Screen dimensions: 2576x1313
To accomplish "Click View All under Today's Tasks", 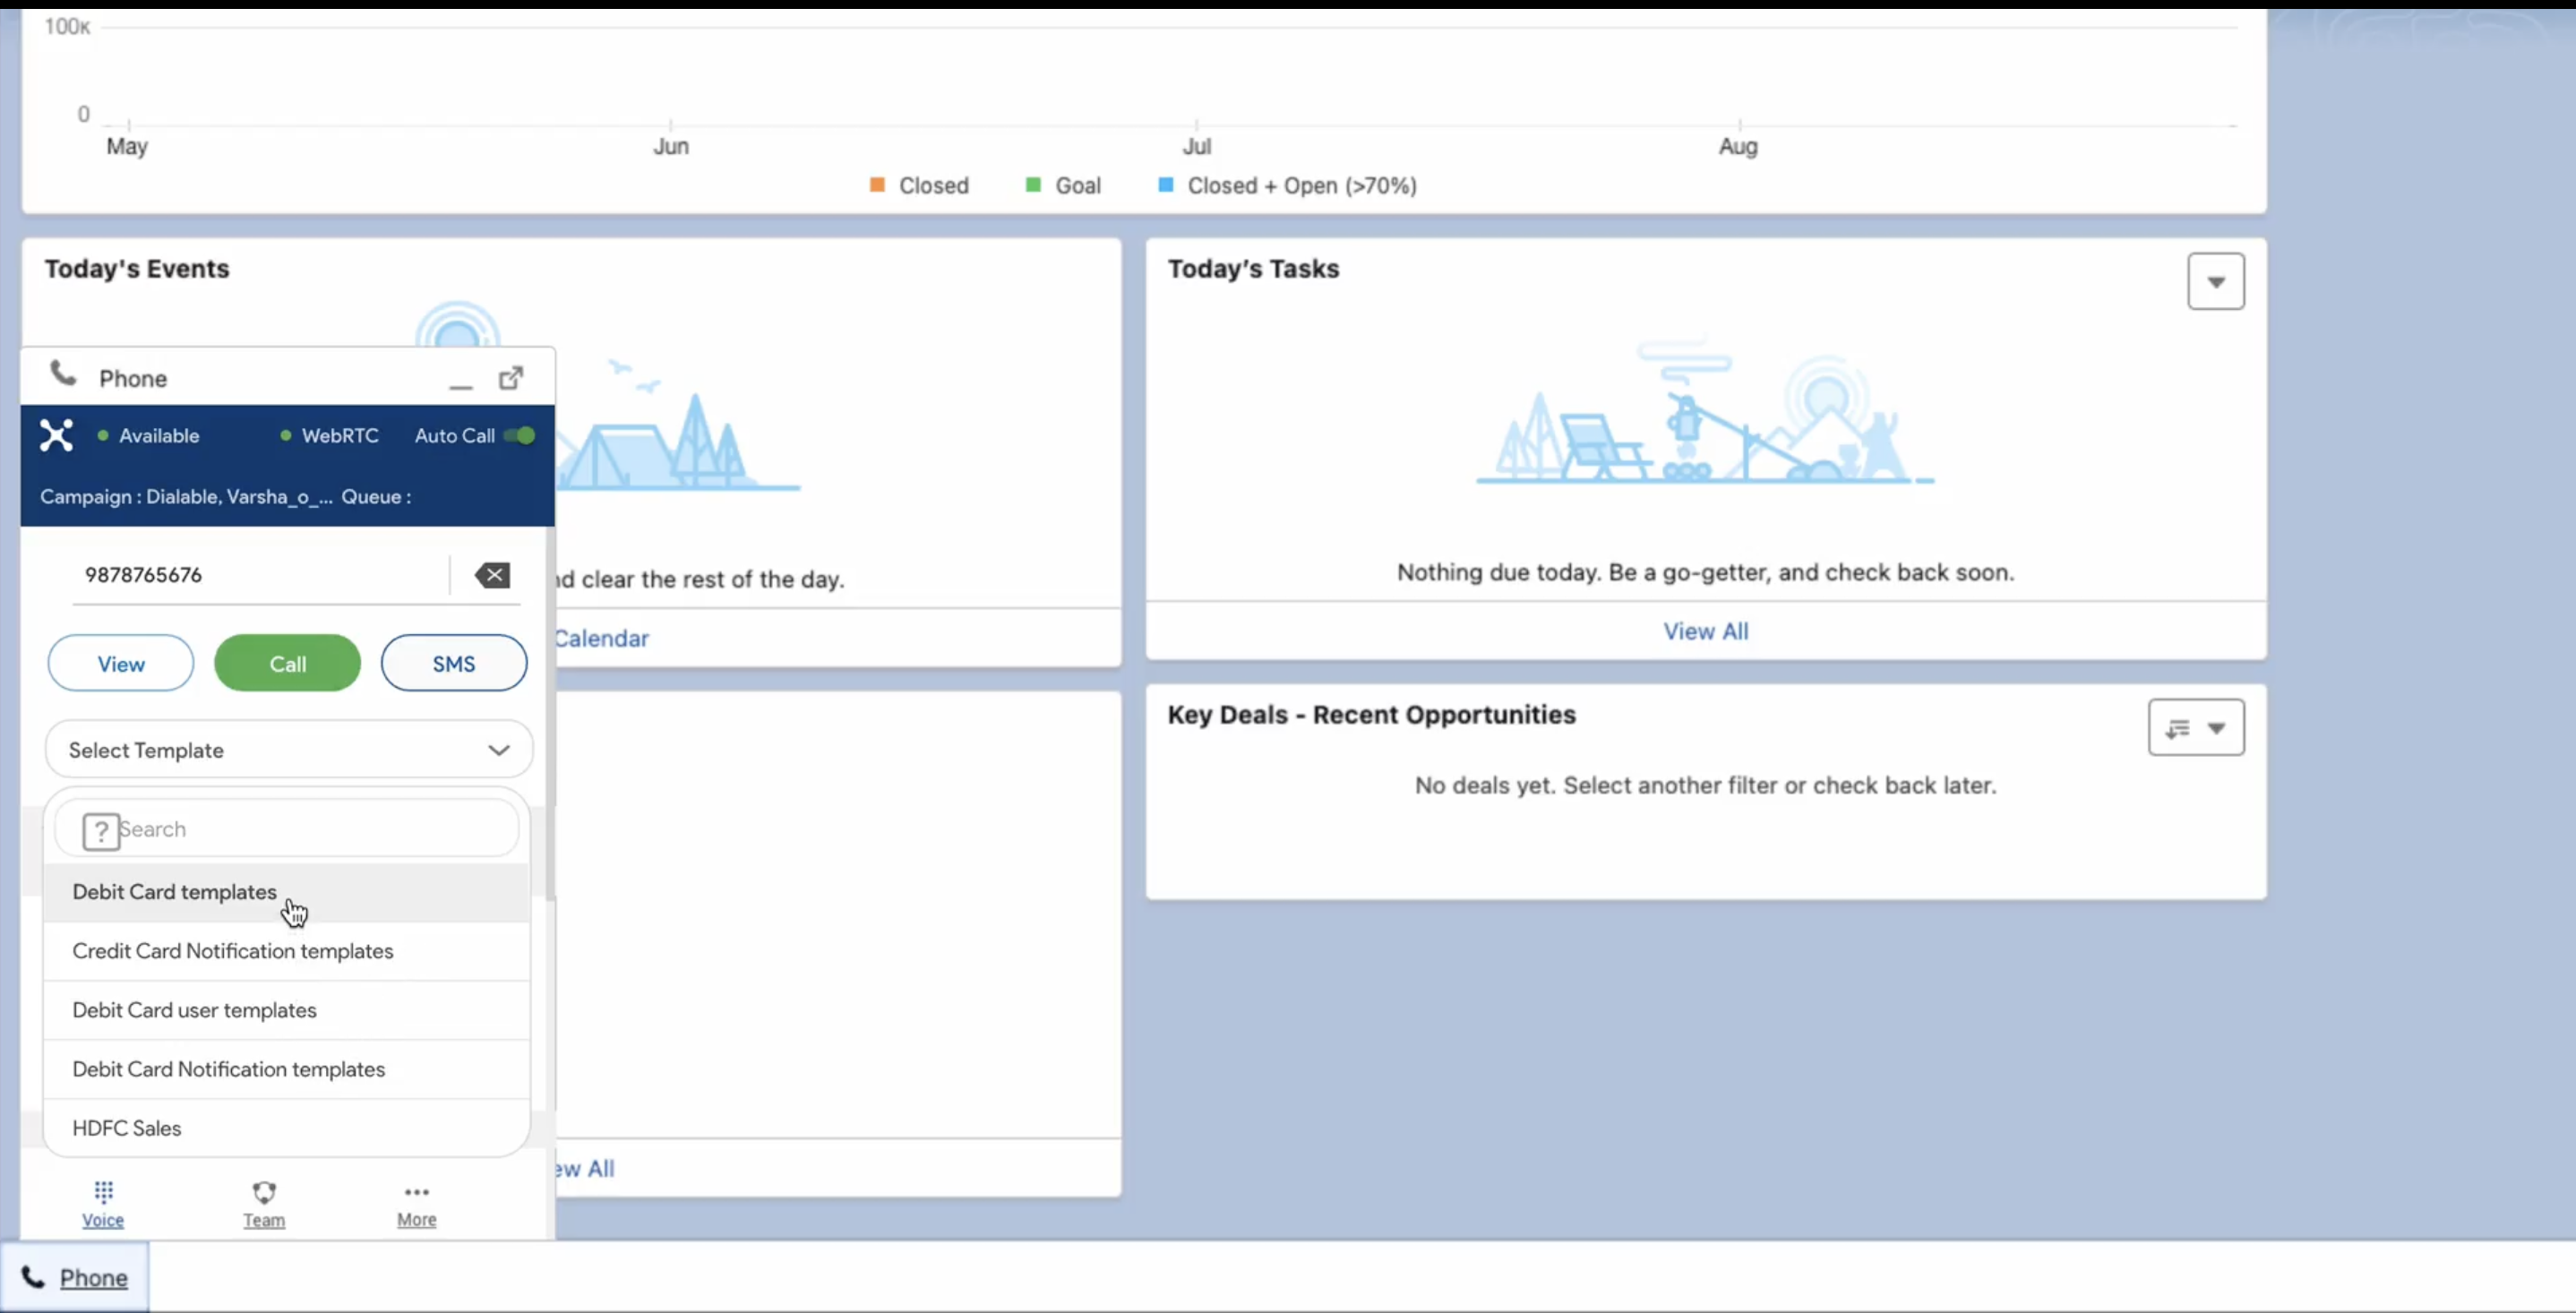I will tap(1705, 631).
